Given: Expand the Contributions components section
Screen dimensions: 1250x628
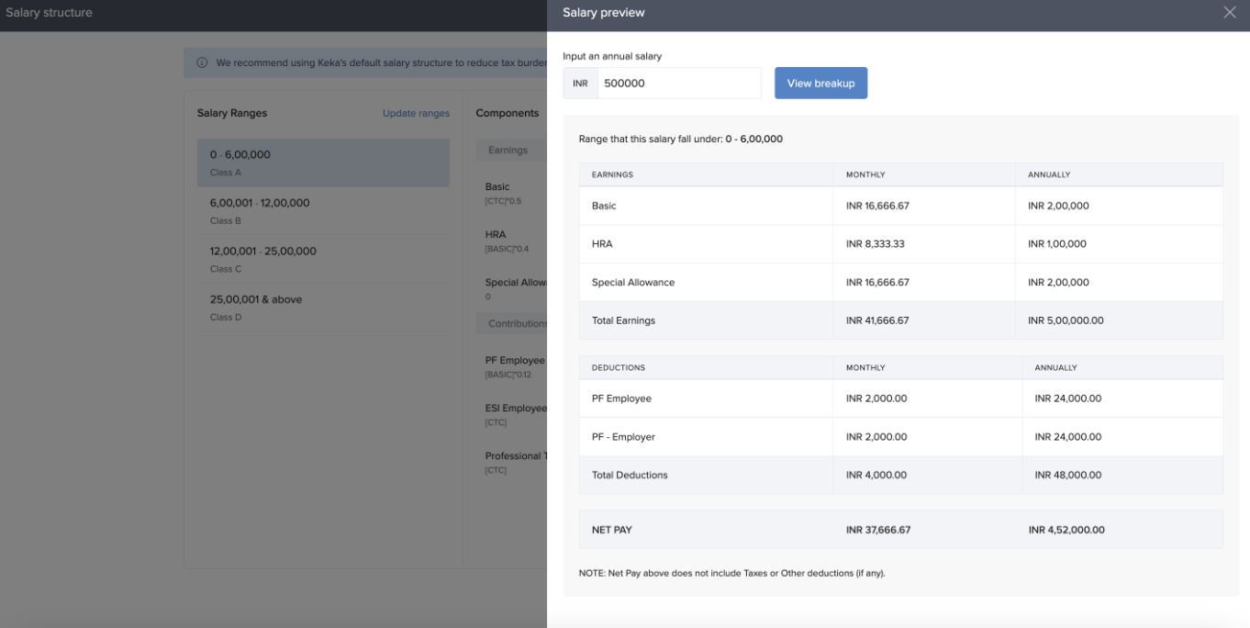Looking at the screenshot, I should point(516,324).
